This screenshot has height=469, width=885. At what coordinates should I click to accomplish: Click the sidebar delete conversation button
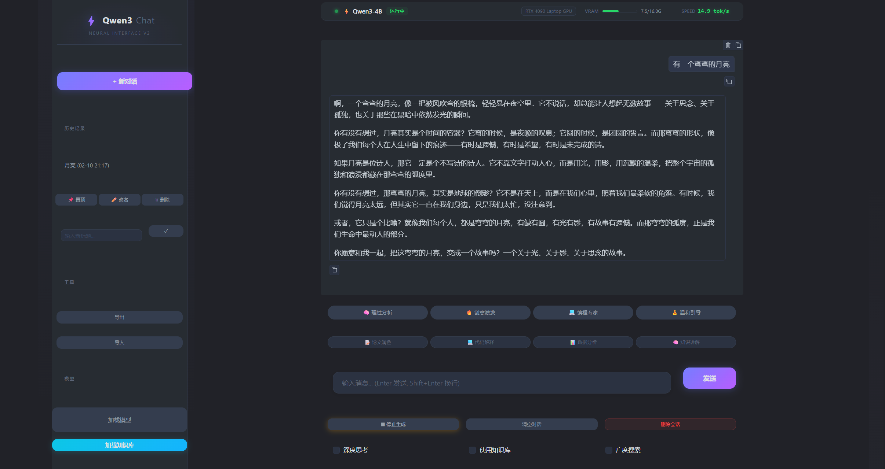click(x=163, y=200)
